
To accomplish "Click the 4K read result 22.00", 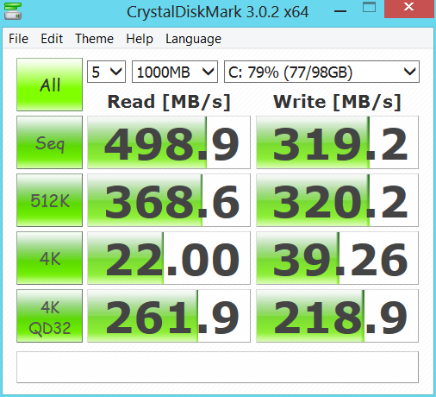I will (x=169, y=258).
